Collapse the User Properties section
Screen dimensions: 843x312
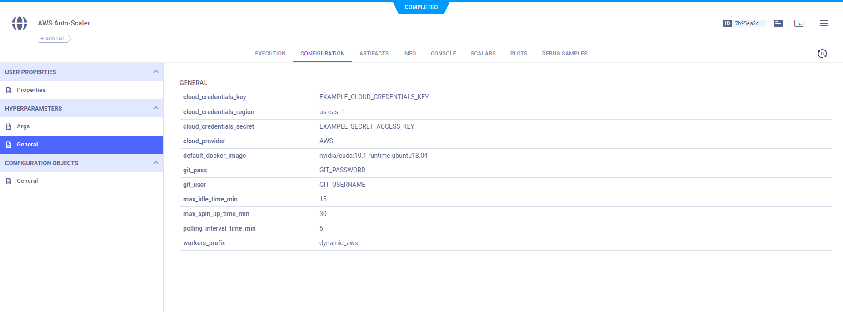(156, 72)
